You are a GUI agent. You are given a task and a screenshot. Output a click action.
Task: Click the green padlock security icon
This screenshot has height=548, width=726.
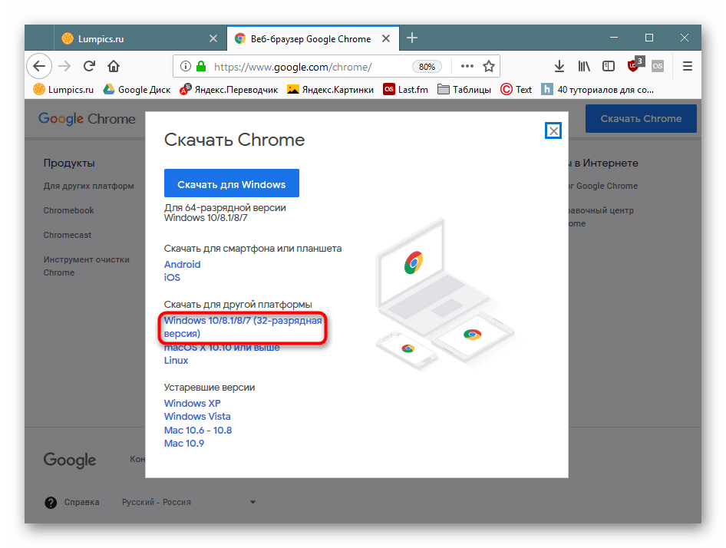(201, 66)
